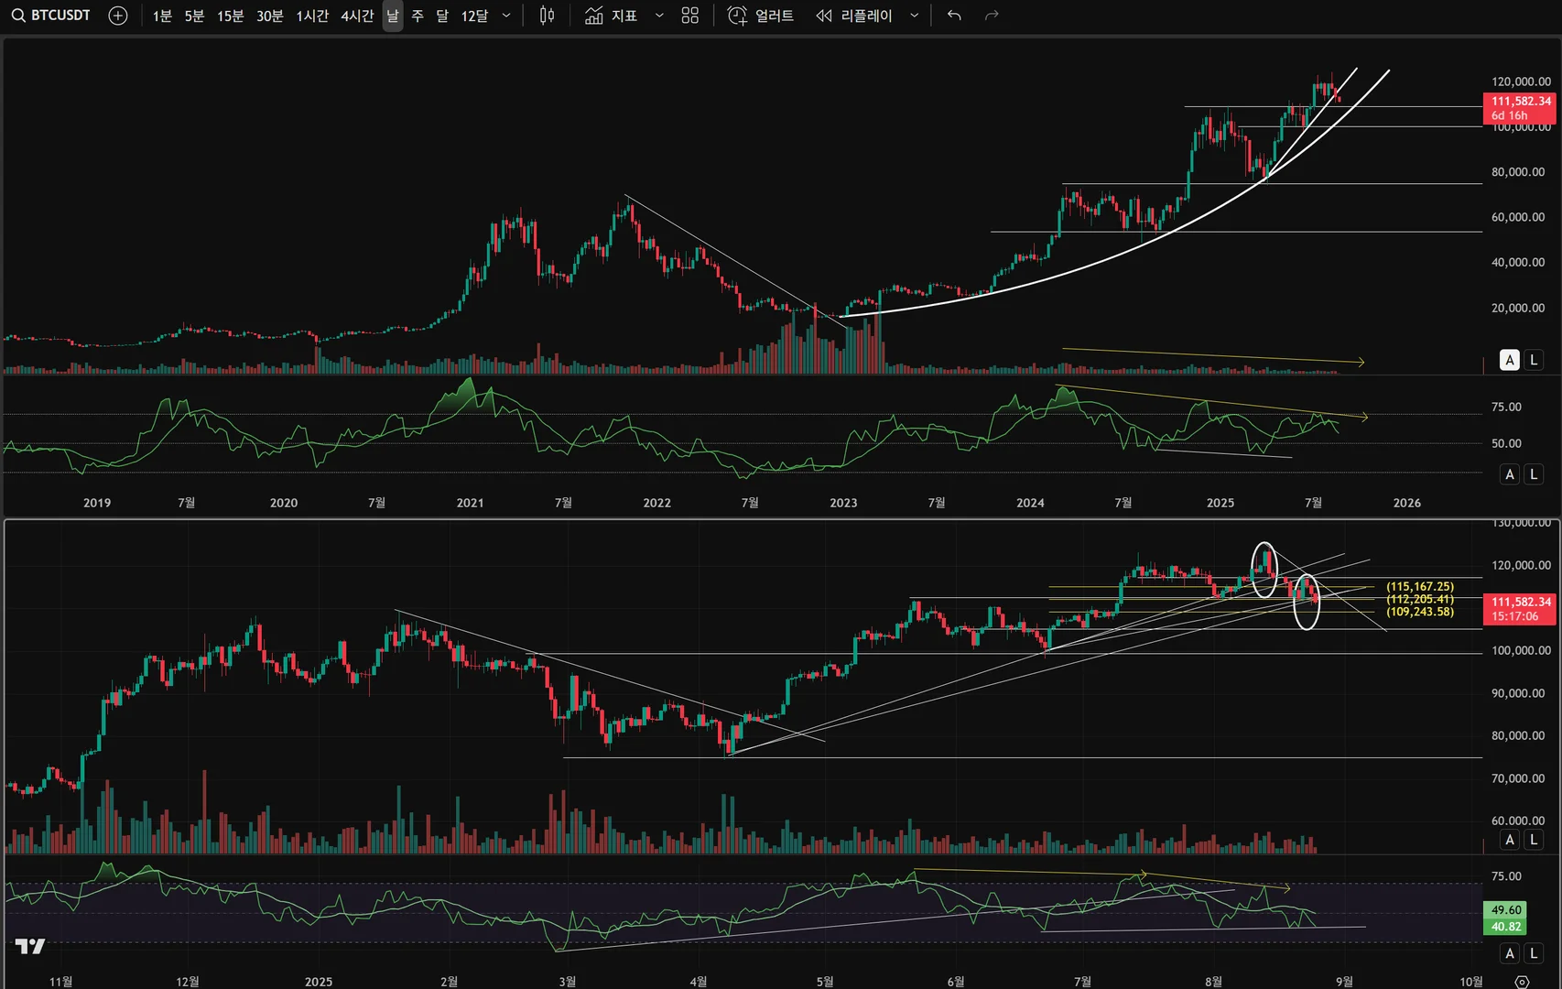Click the 70,000.00 level on lower price axis
The image size is (1562, 989).
[1518, 778]
